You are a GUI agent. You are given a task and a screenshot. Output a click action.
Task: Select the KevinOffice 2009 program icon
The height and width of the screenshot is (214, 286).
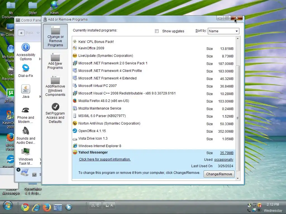pos(75,48)
